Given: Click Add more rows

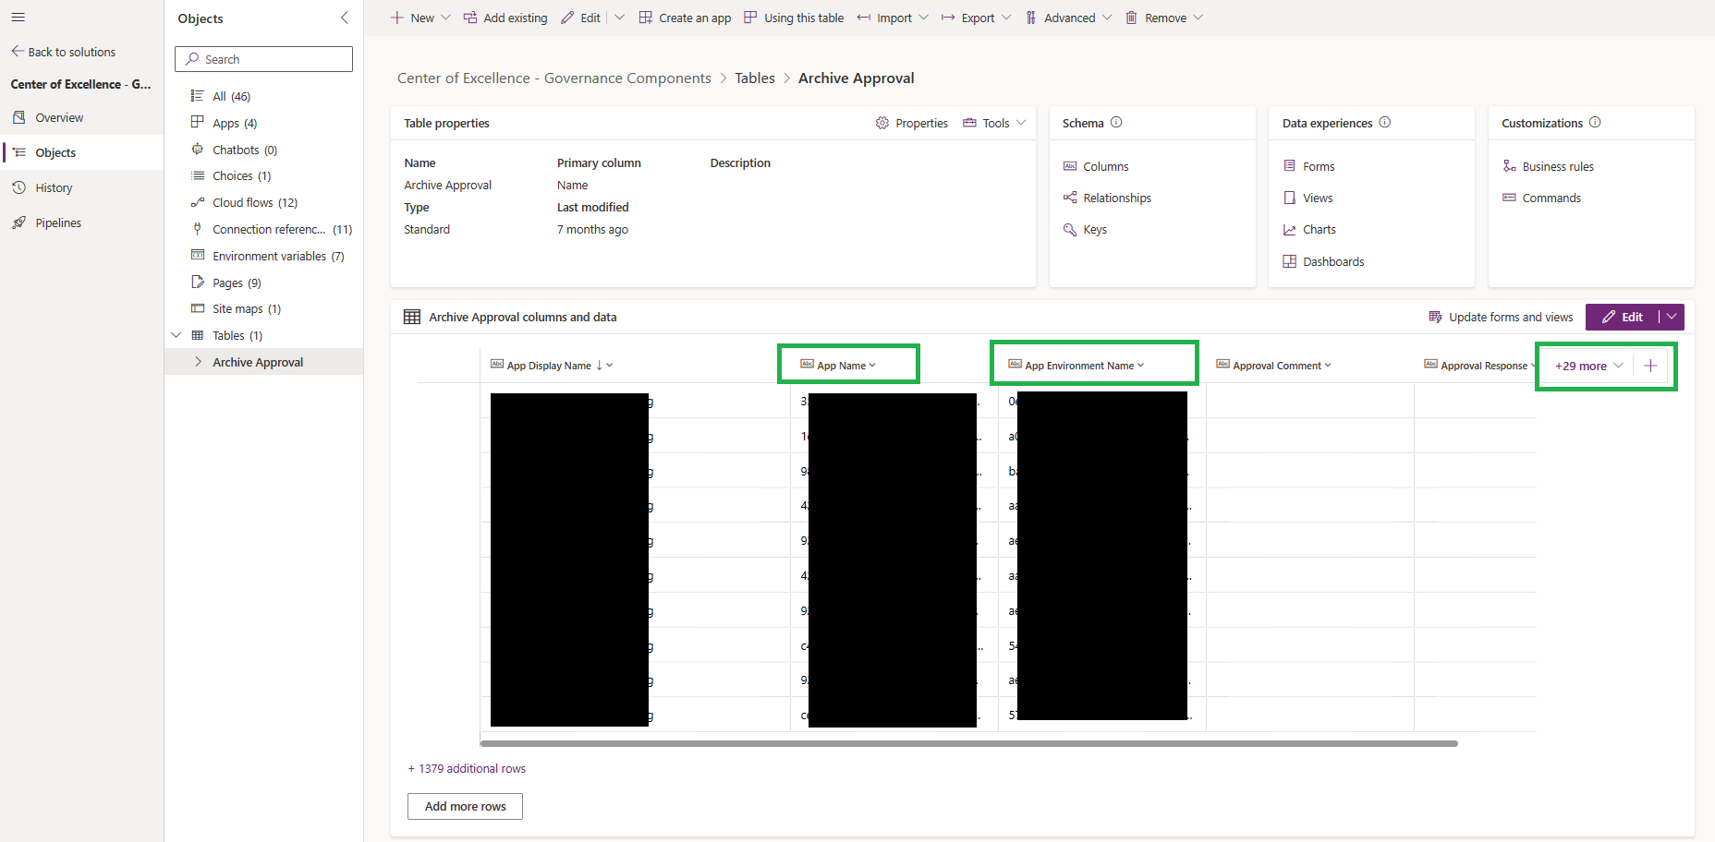Looking at the screenshot, I should [x=465, y=806].
